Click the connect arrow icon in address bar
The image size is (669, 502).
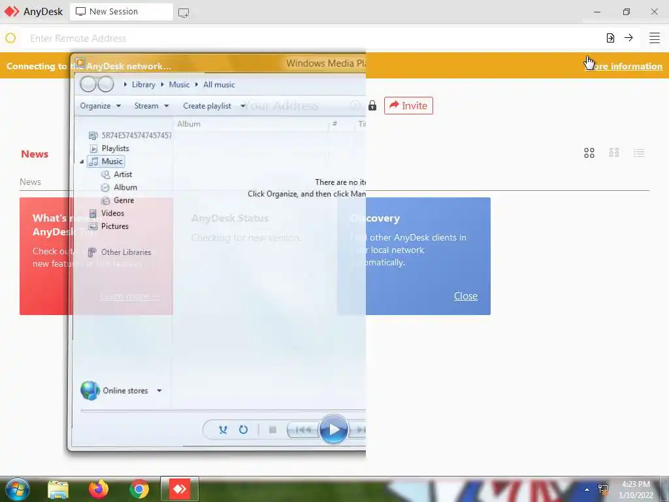pyautogui.click(x=628, y=38)
